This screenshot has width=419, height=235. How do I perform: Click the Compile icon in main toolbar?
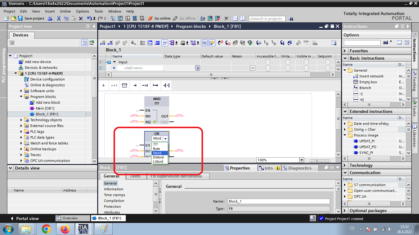pos(112,18)
